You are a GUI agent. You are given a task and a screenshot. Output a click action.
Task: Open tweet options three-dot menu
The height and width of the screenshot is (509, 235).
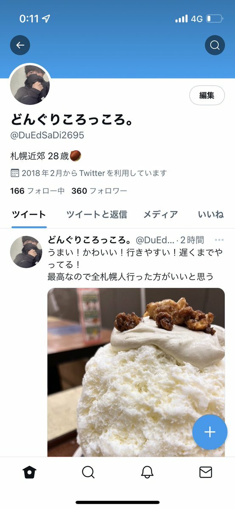pyautogui.click(x=219, y=240)
